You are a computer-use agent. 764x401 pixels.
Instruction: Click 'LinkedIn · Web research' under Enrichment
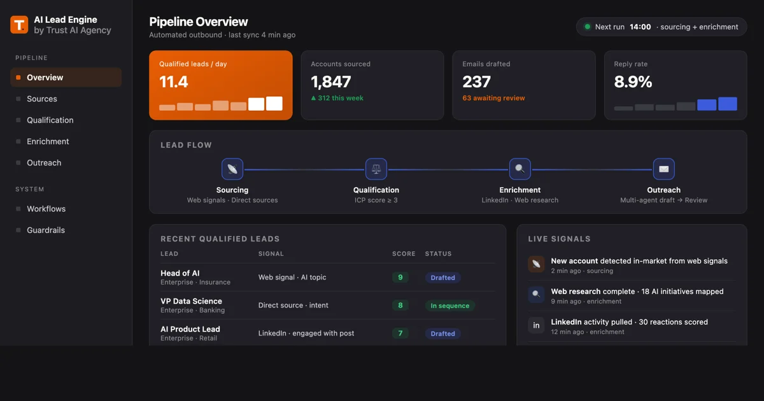tap(520, 200)
